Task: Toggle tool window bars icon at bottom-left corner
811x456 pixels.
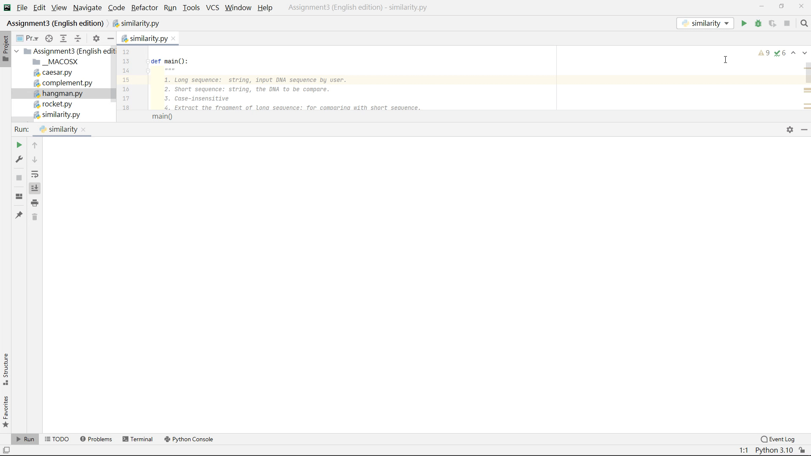Action: [6, 450]
